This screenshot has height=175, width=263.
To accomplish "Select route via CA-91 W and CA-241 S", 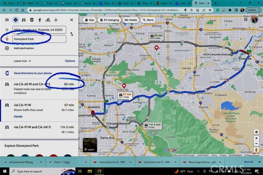I will [39, 130].
